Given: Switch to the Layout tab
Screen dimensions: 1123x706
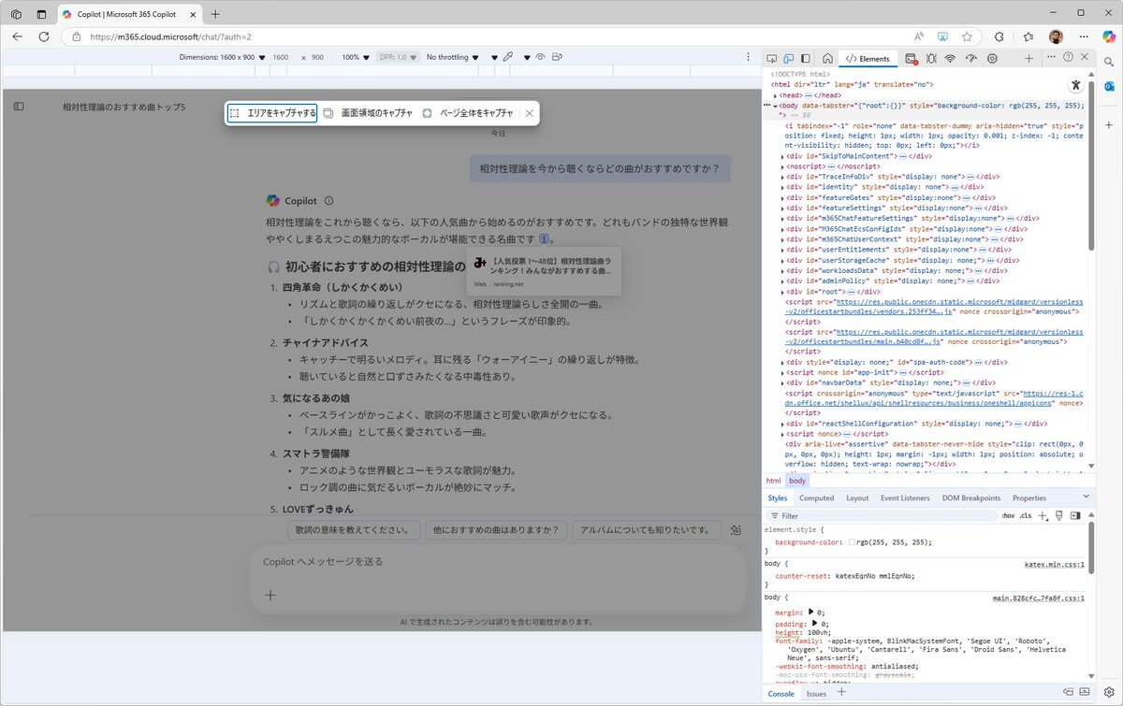Looking at the screenshot, I should pos(857,498).
